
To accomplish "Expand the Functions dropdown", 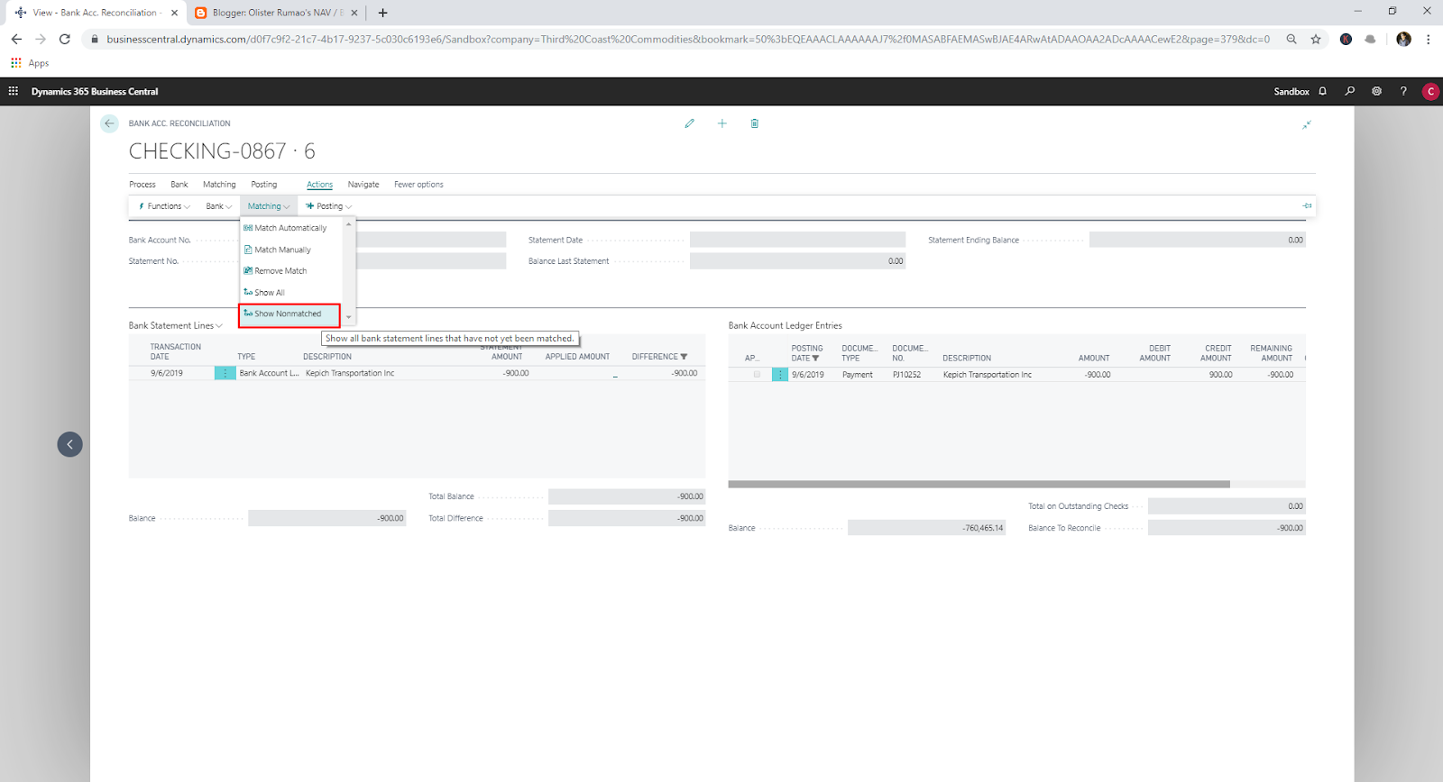I will click(165, 206).
